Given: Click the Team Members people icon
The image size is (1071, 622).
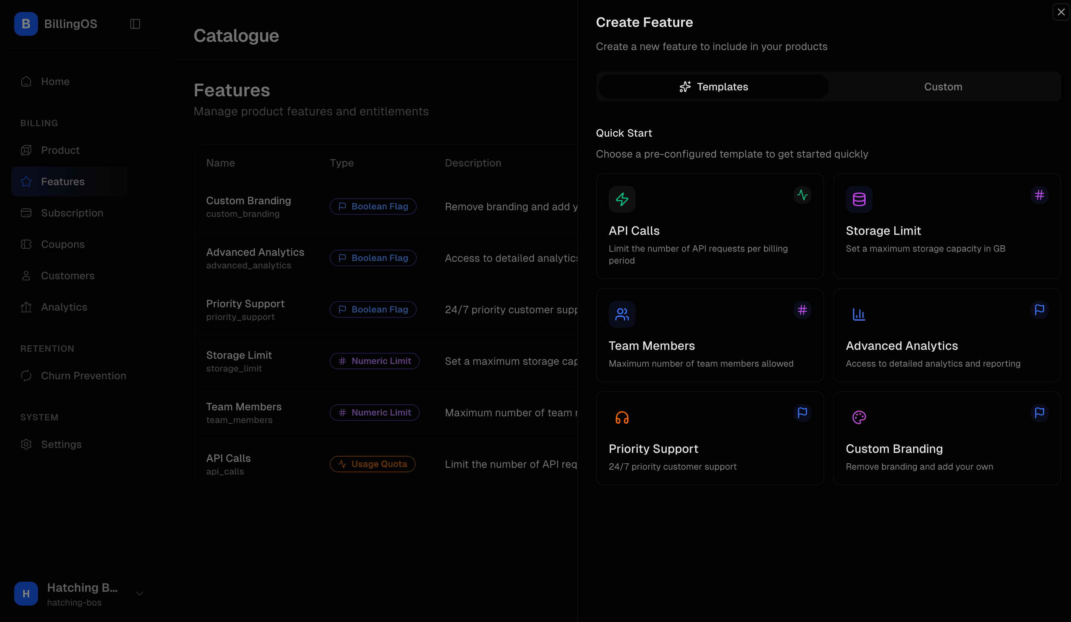Looking at the screenshot, I should click(622, 314).
